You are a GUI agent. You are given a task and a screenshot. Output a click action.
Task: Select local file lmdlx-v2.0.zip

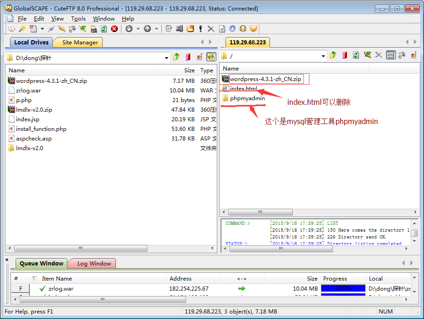[x=34, y=109]
